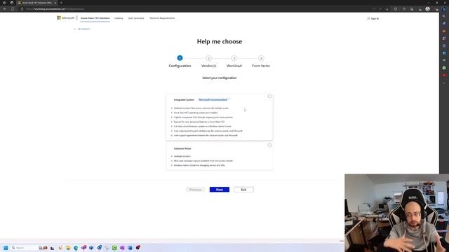Open a new browser tab
449x252 pixels.
point(61,3)
